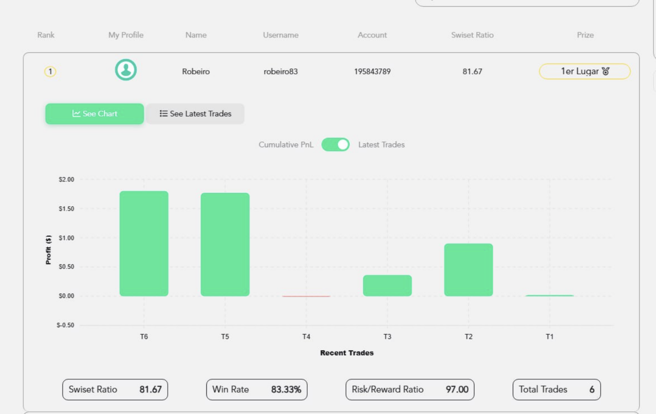Viewport: 656px width, 414px height.
Task: Select the T5 profit bar
Action: (225, 245)
